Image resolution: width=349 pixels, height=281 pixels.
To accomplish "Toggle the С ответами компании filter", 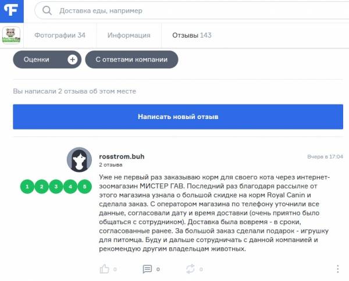I will pyautogui.click(x=131, y=60).
